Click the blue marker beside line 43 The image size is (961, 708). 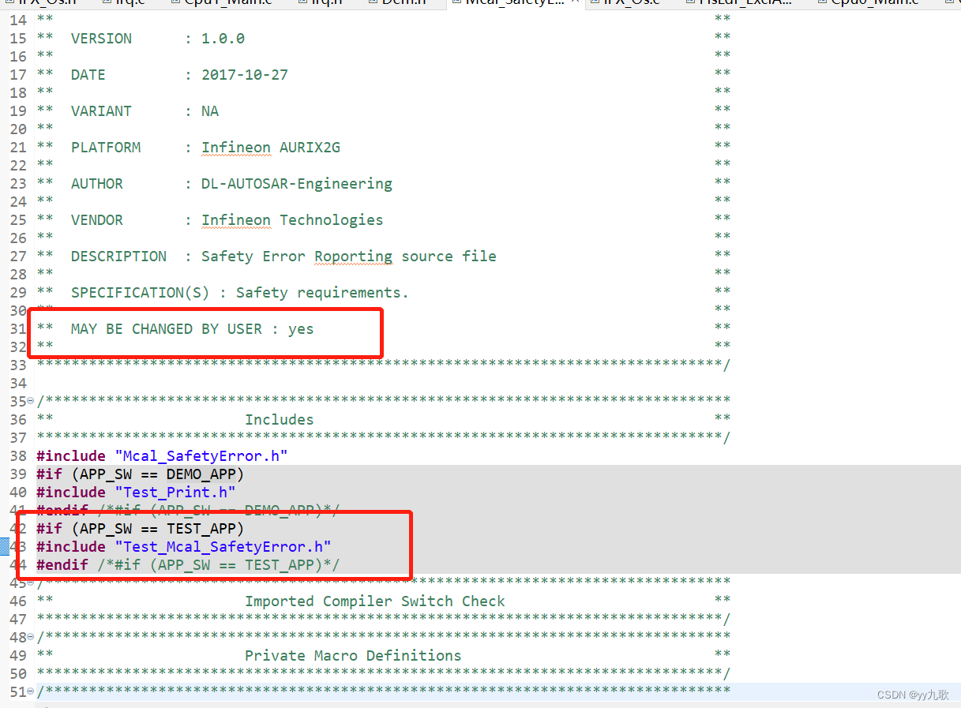click(5, 546)
